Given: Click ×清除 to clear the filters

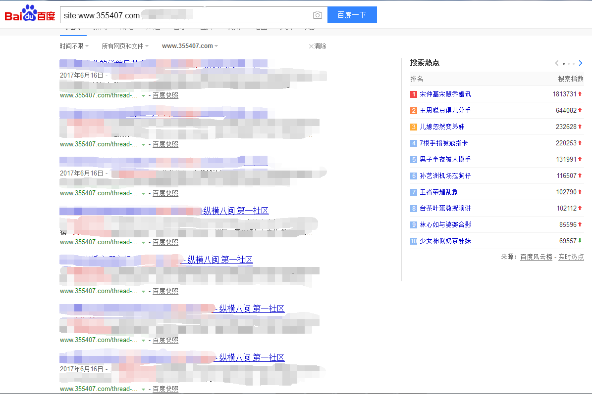Looking at the screenshot, I should [317, 45].
